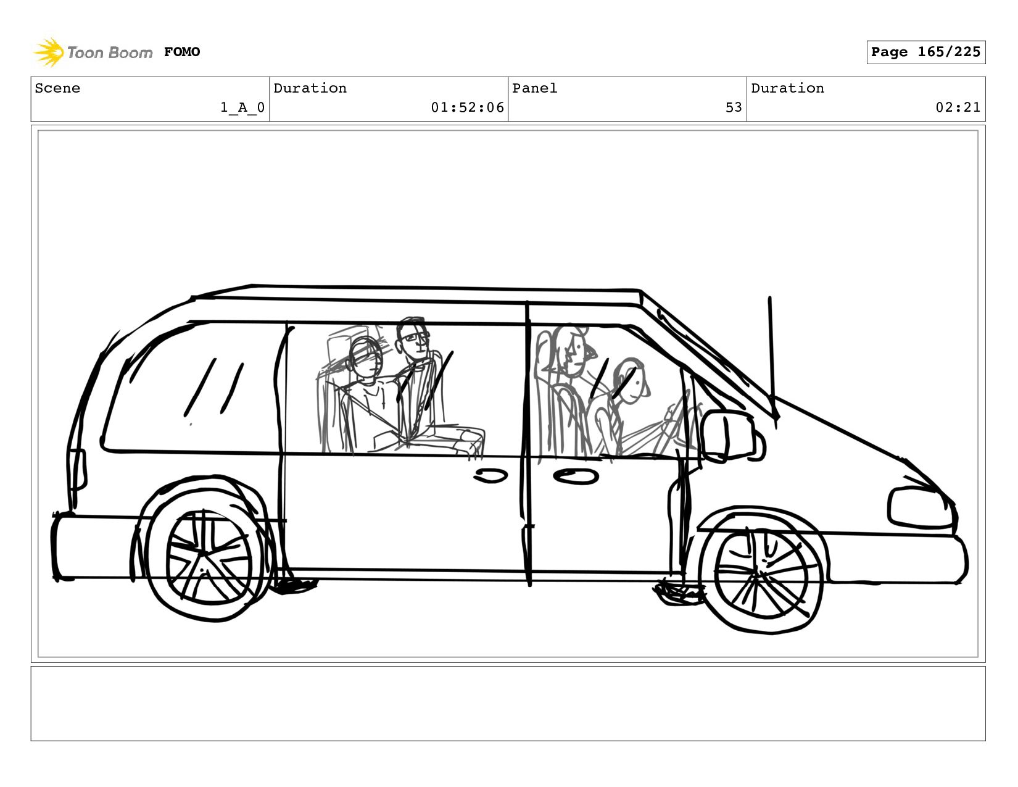Click the empty notes box below the panel
The width and height of the screenshot is (1018, 787).
[508, 703]
